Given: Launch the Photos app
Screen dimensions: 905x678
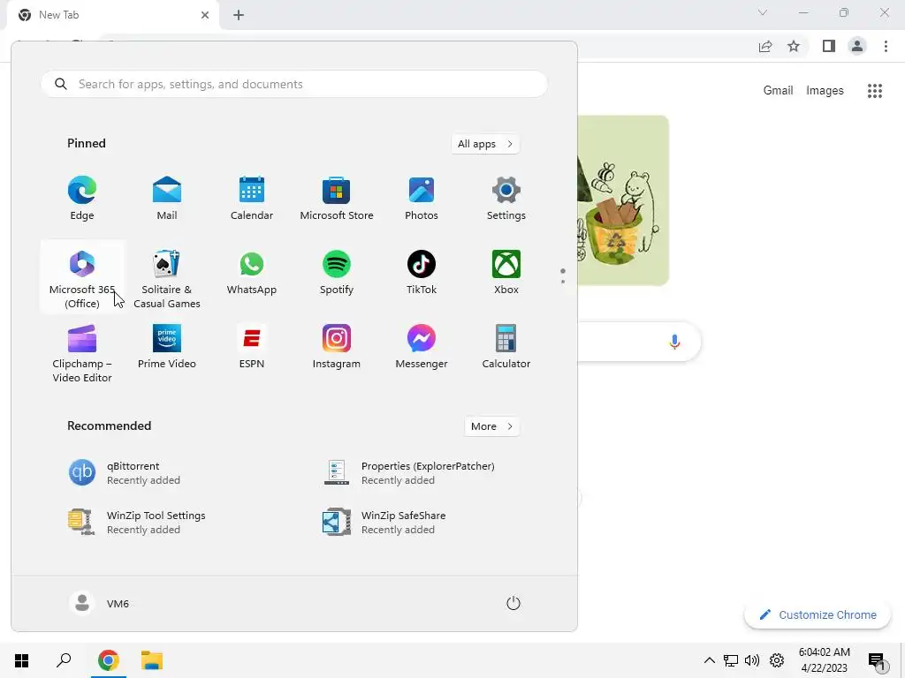Looking at the screenshot, I should pos(422,199).
